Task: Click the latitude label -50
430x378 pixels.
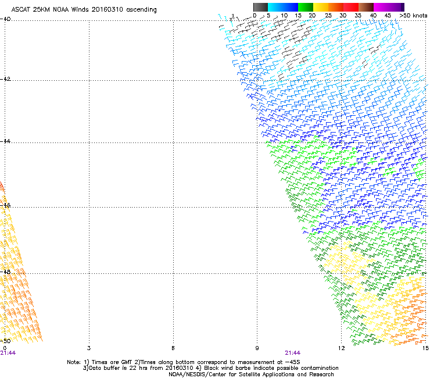Action: coord(6,341)
